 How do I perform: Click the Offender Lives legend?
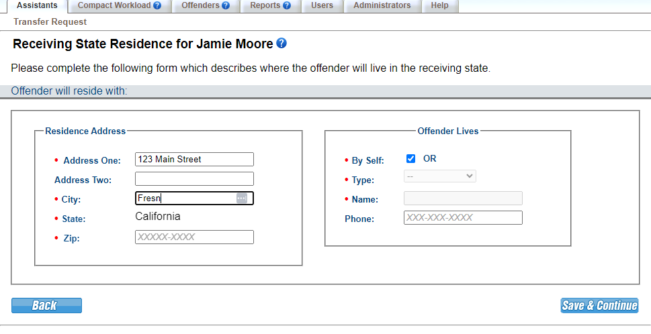448,131
